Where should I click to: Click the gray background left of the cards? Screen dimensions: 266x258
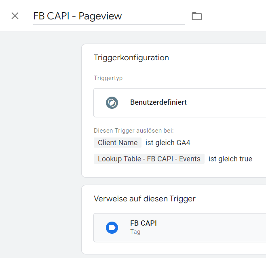click(40, 142)
